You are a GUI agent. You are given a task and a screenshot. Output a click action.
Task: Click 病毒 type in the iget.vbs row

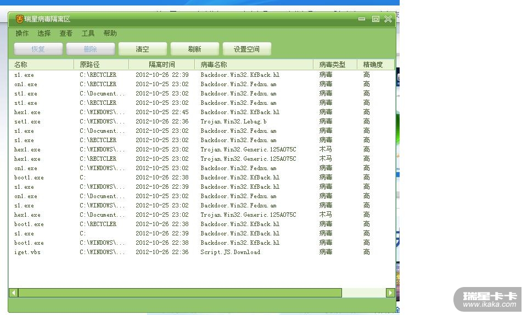326,252
